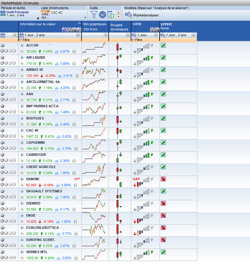Expand the '1 Jour, 2 ans' Information column dropdown
Screen dimensions: 250x268
click(78, 35)
